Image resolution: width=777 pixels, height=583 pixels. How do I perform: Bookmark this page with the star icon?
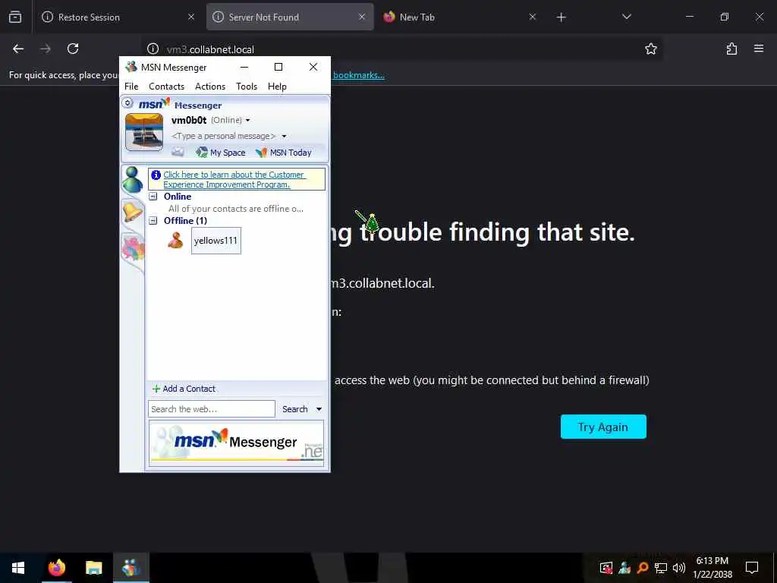(x=650, y=49)
